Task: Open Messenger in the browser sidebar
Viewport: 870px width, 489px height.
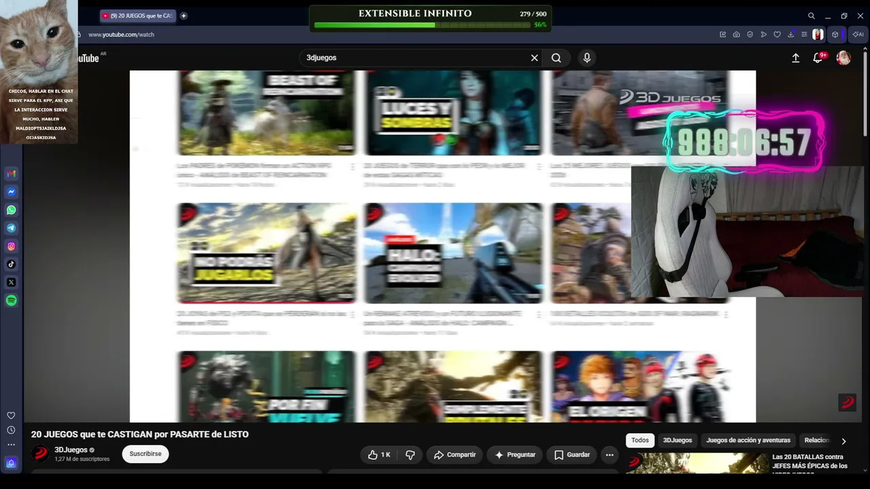Action: [x=11, y=192]
